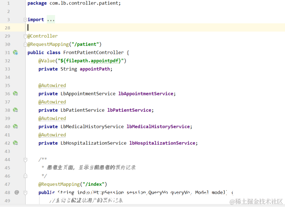Click the LbPatientService type name

coord(82,110)
